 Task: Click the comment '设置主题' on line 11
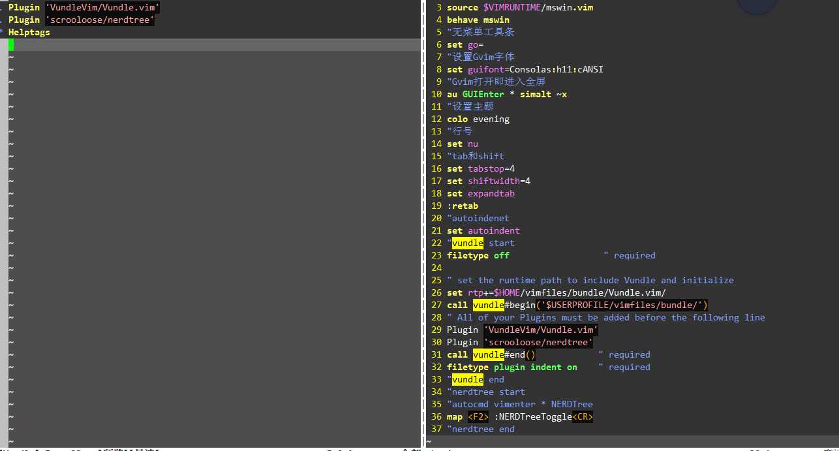tap(470, 106)
